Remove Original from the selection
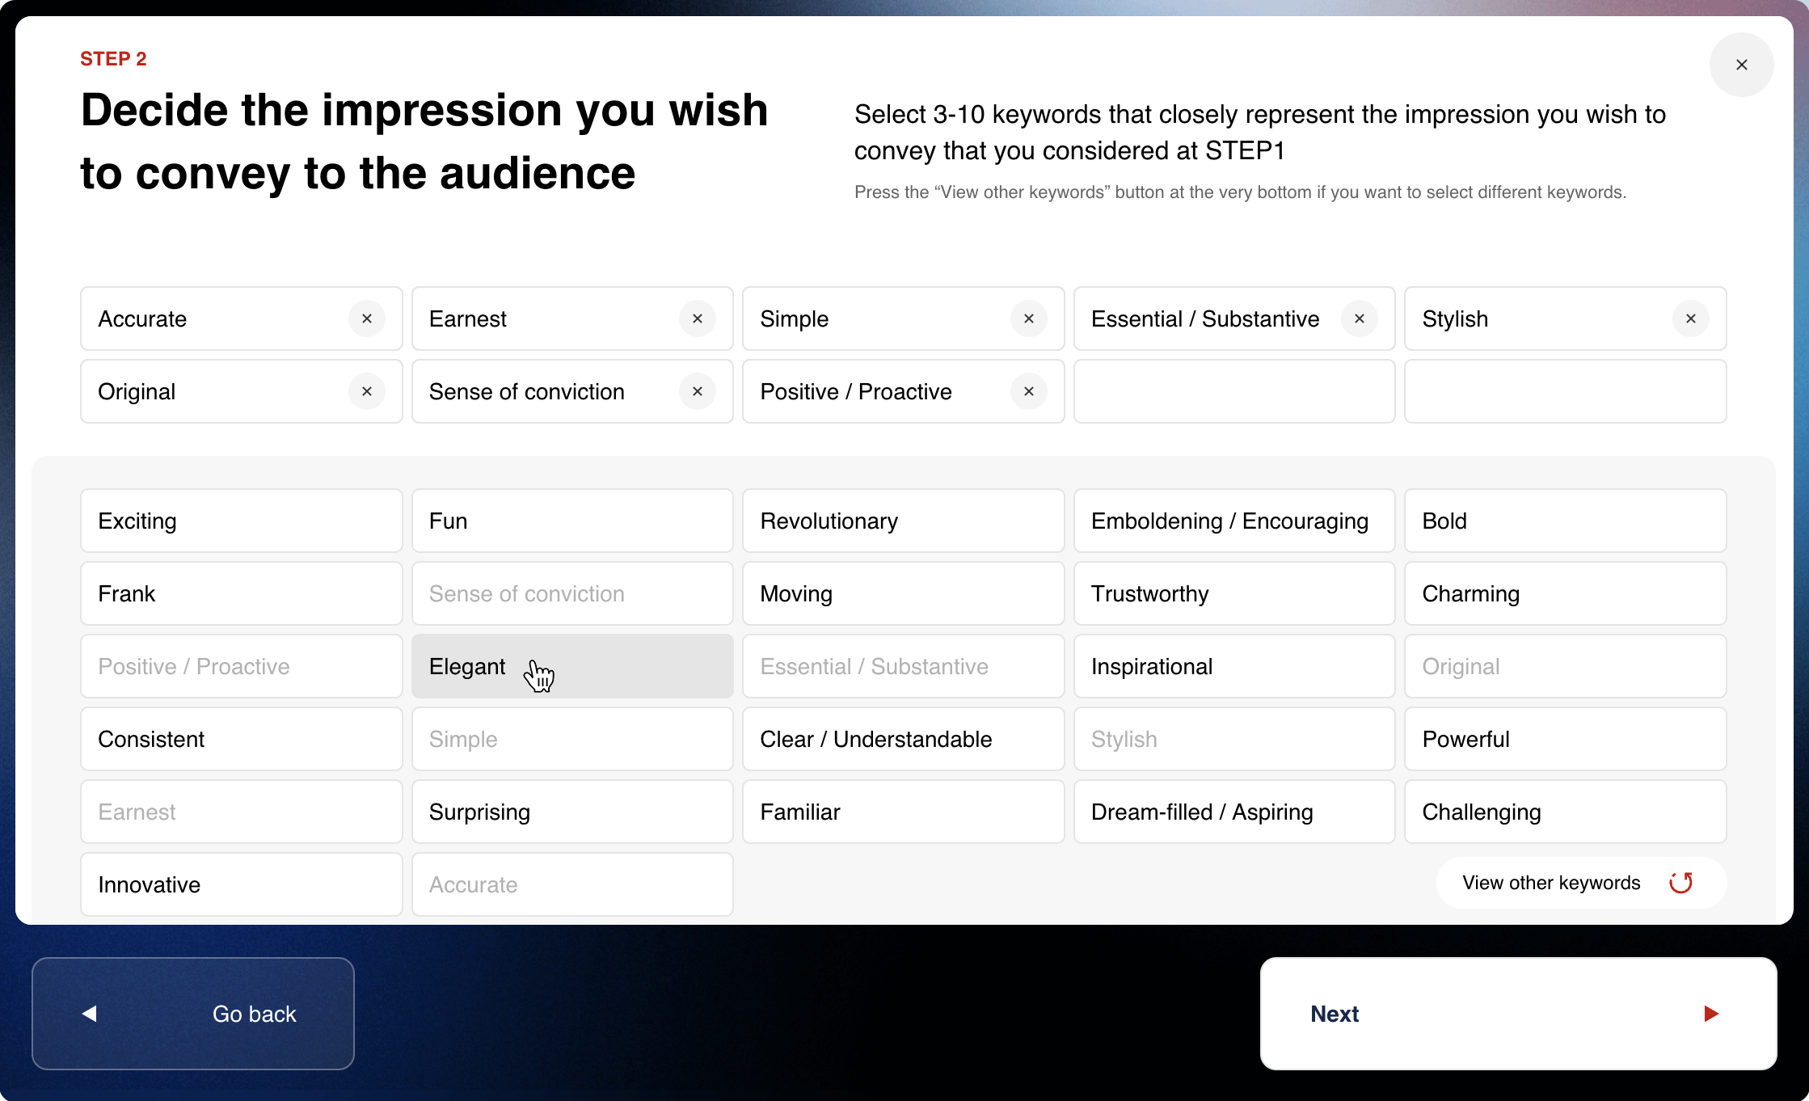This screenshot has height=1101, width=1809. pyautogui.click(x=367, y=391)
